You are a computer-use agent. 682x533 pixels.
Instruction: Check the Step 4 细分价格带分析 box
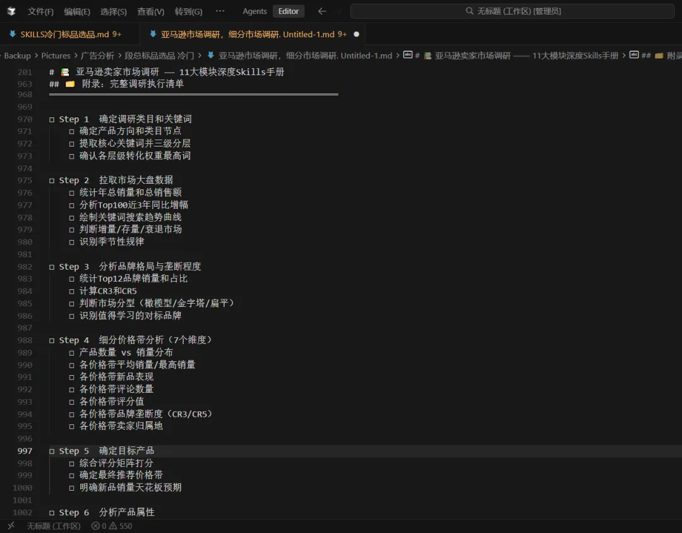[x=52, y=340]
